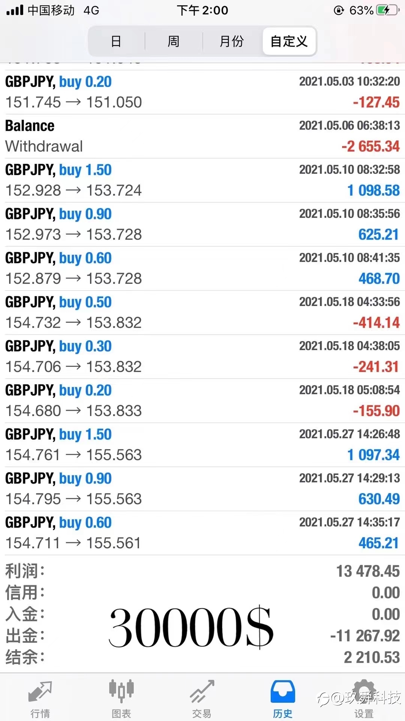Select GBPJPY buy 0.20 trade losing -127.45
The height and width of the screenshot is (721, 405).
(x=202, y=92)
